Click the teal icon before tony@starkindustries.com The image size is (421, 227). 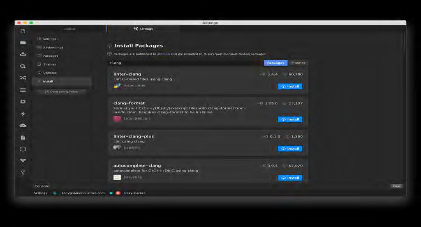click(55, 193)
